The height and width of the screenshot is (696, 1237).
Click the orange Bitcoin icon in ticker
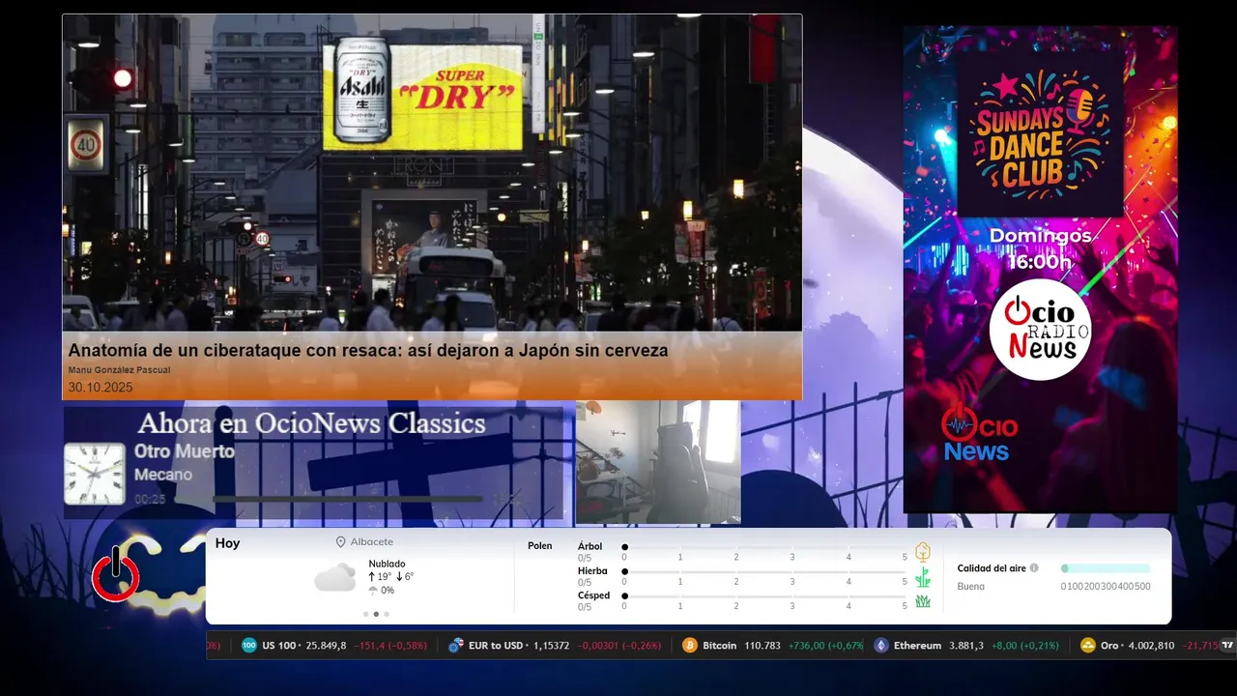tap(690, 645)
